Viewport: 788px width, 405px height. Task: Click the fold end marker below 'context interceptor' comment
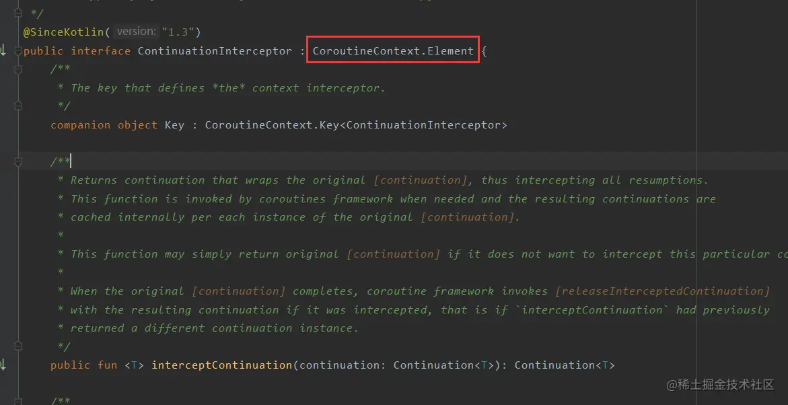click(18, 106)
